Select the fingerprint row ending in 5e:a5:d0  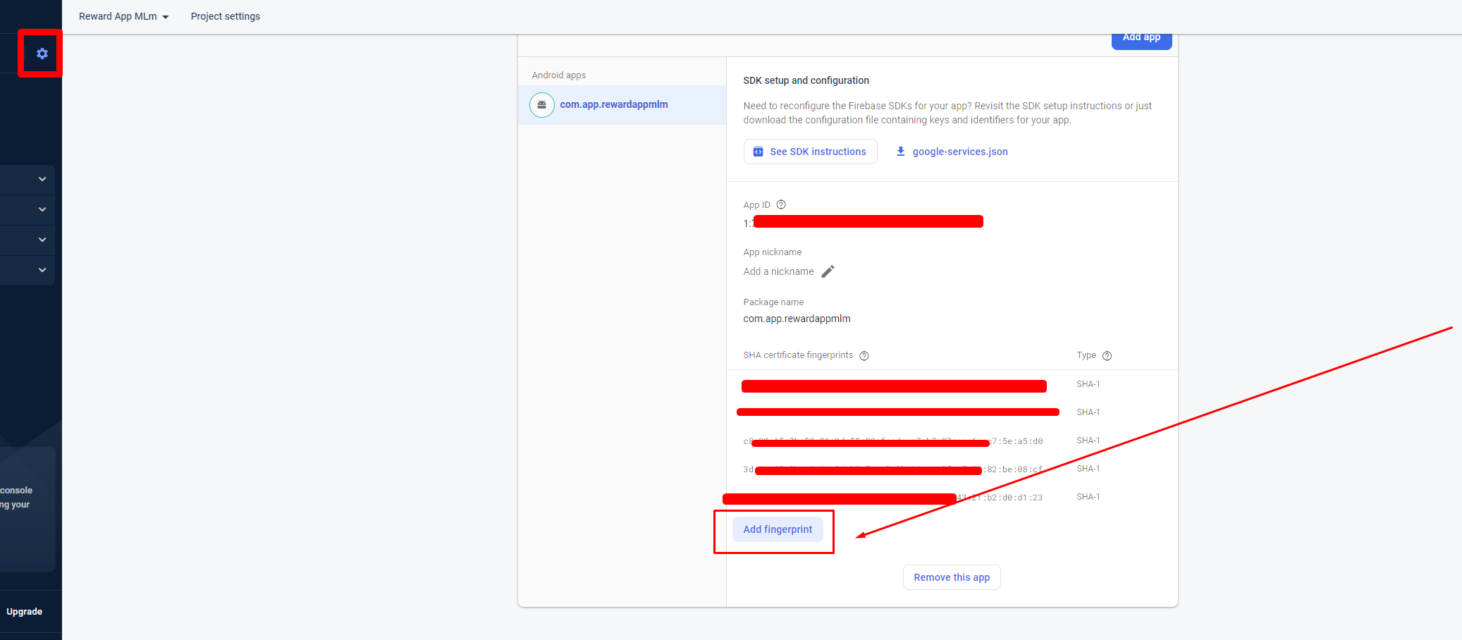point(892,441)
